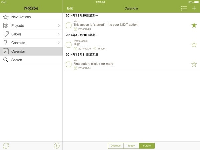Open Next Actions list
This screenshot has width=200, height=150.
[x=31, y=17]
